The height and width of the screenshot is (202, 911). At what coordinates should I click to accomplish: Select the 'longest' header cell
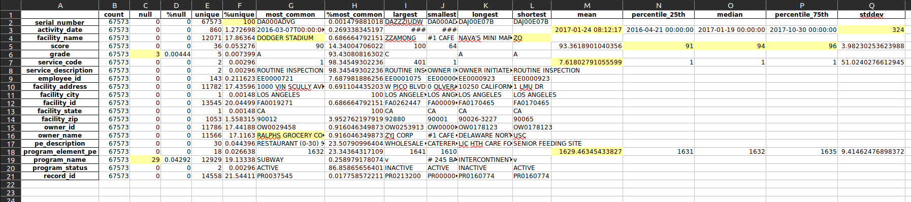(485, 14)
